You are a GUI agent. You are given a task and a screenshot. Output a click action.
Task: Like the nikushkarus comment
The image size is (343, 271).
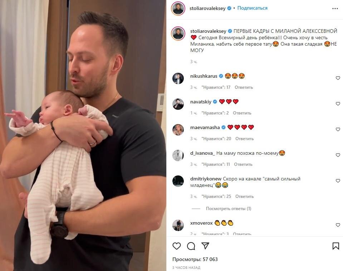(338, 78)
